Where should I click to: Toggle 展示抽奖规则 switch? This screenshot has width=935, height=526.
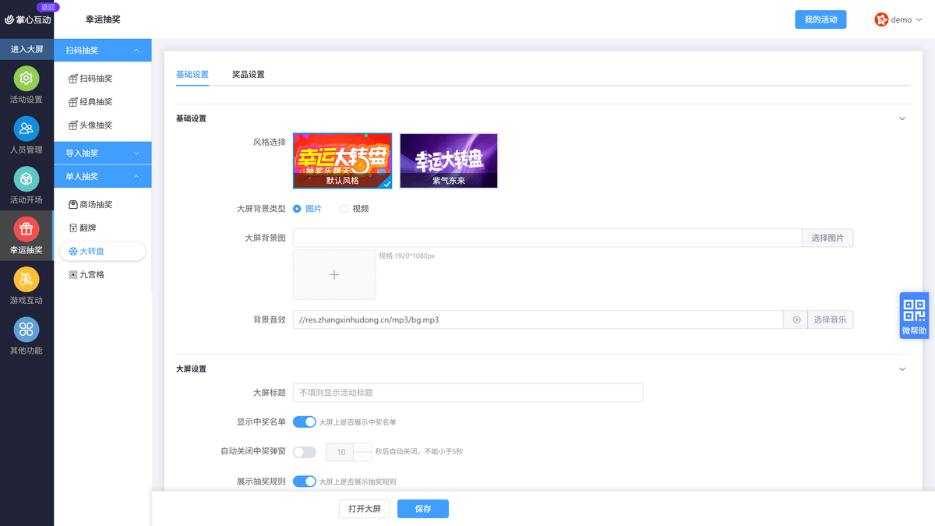tap(305, 482)
